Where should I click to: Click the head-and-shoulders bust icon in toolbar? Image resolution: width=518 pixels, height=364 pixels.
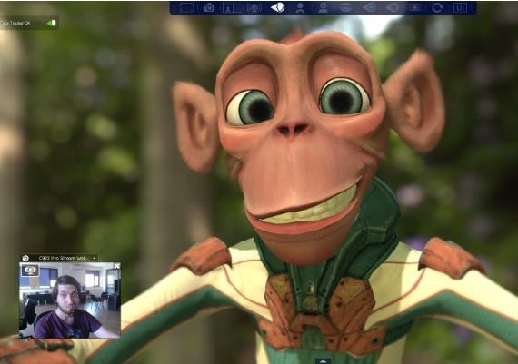coord(324,8)
